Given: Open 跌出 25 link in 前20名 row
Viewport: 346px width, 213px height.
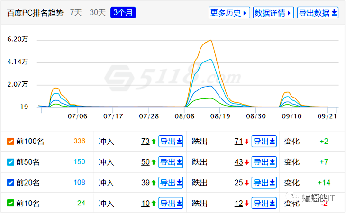Looking at the screenshot, I should [238, 183].
